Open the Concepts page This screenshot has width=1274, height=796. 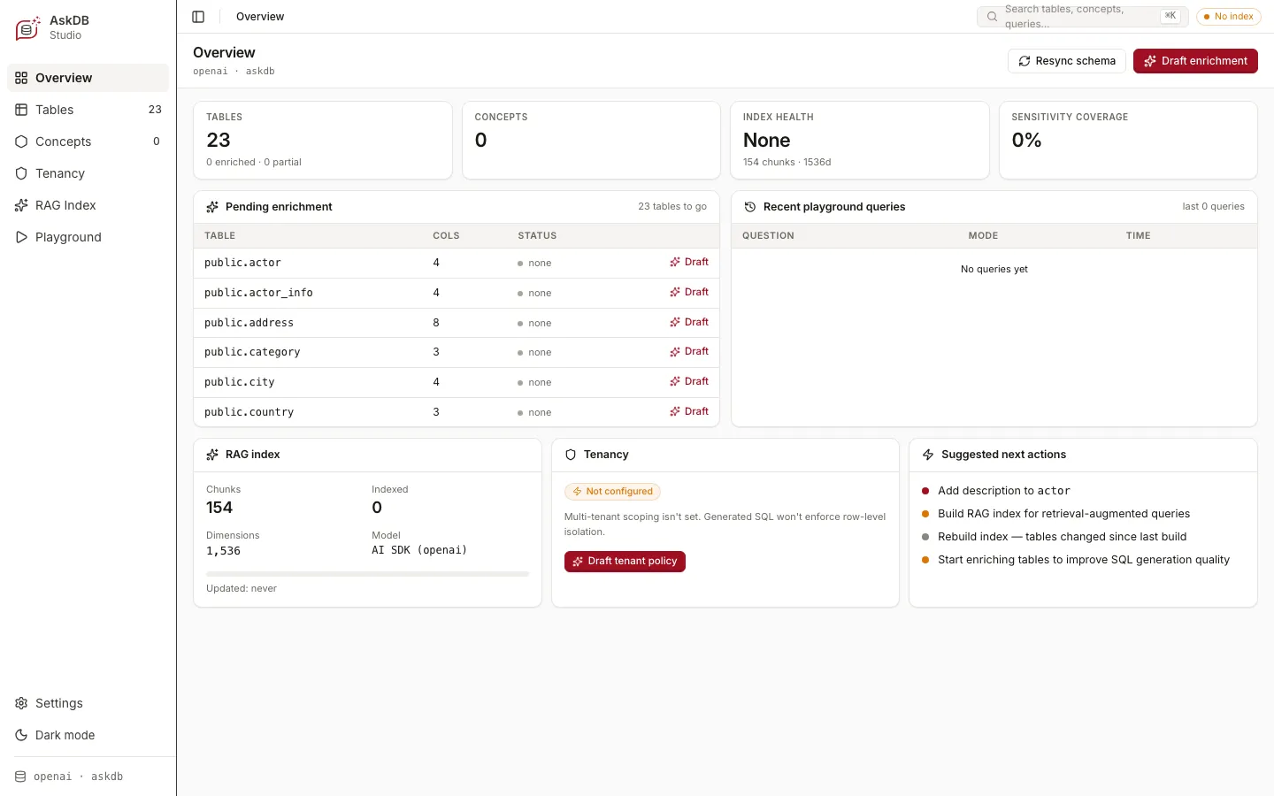[x=88, y=142]
